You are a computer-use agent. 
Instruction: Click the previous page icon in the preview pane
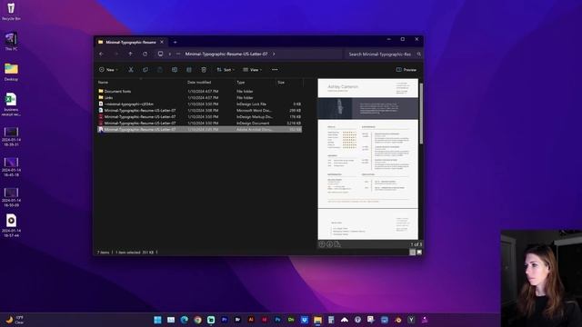point(322,244)
